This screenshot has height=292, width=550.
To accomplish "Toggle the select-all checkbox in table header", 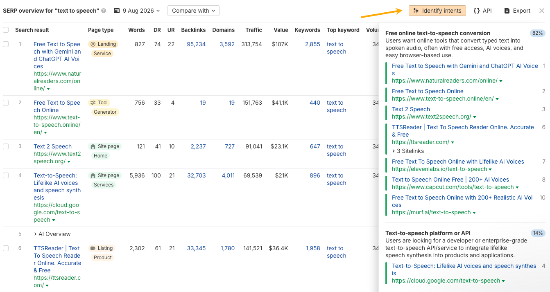I will (6, 30).
